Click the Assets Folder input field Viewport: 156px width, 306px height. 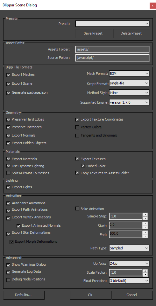tap(112, 49)
